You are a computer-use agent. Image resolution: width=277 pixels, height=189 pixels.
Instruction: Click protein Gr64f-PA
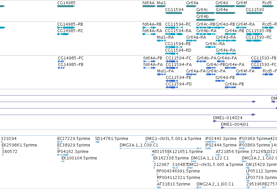(x=241, y=74)
